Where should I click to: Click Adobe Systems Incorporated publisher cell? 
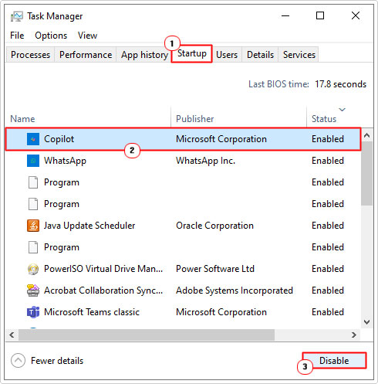[x=235, y=291]
